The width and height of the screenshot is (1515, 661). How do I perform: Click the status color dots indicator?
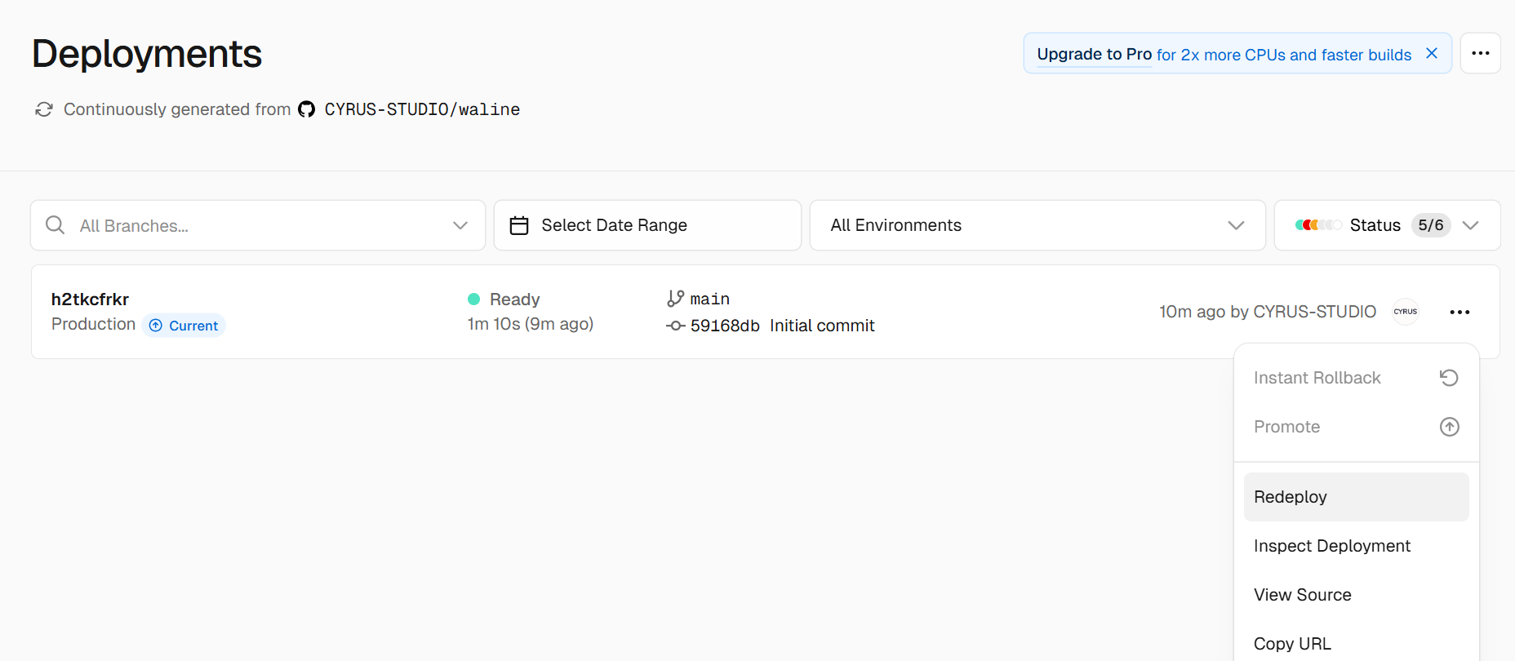1318,225
